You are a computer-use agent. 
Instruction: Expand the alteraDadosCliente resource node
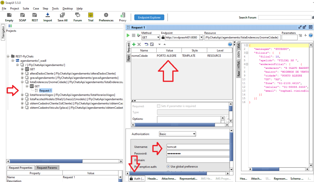22,73
